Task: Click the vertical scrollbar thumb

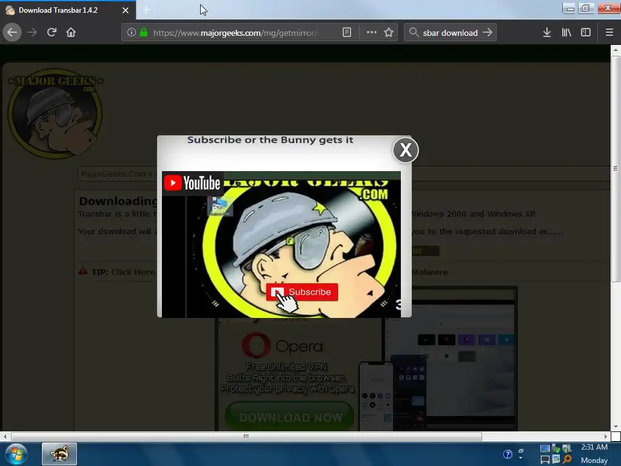Action: (x=616, y=169)
